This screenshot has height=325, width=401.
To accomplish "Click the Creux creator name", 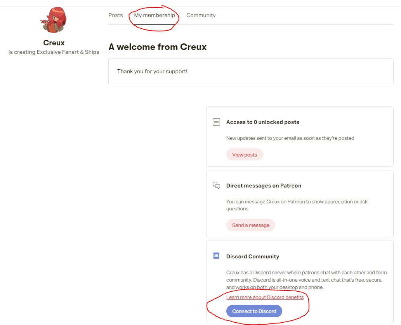I will tap(54, 43).
